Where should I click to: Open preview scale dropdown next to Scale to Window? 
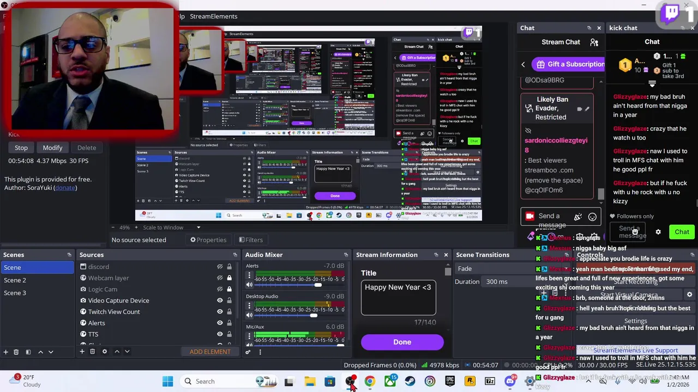coord(198,228)
